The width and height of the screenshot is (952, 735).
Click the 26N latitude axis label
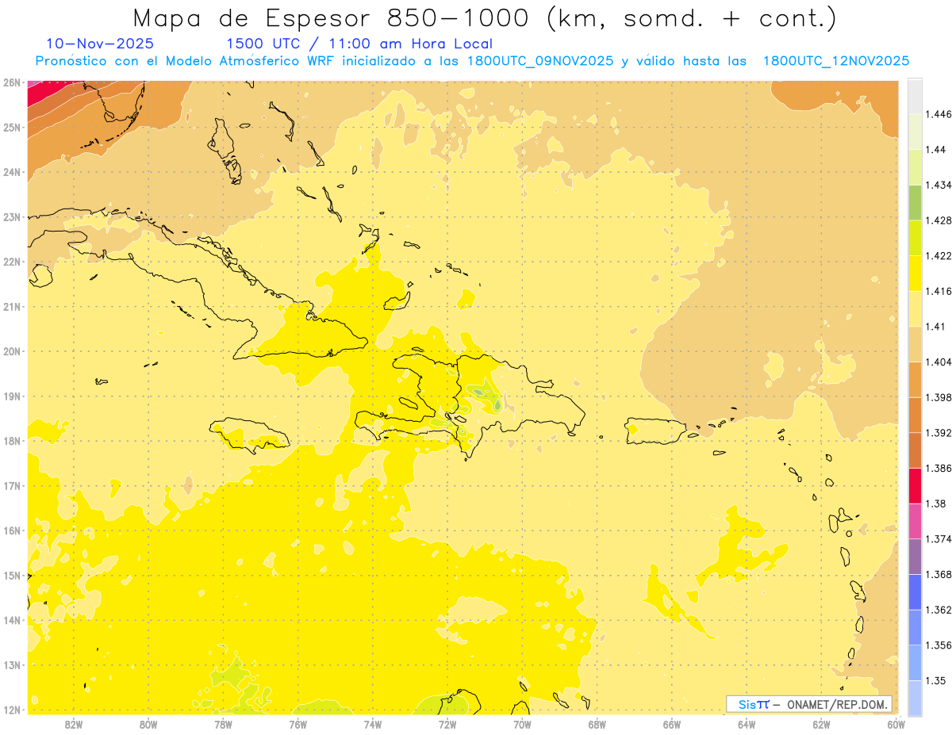[x=11, y=82]
